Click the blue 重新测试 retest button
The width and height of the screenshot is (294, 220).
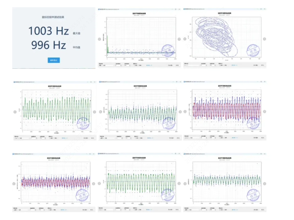(x=54, y=60)
